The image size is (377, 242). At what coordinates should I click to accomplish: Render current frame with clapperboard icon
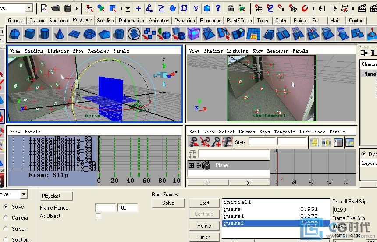click(x=362, y=8)
